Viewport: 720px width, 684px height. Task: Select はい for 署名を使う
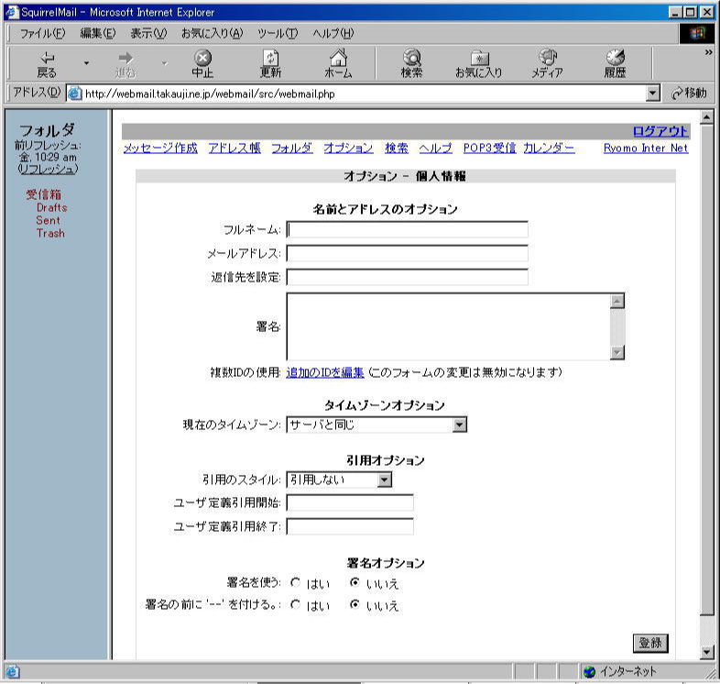(x=295, y=582)
